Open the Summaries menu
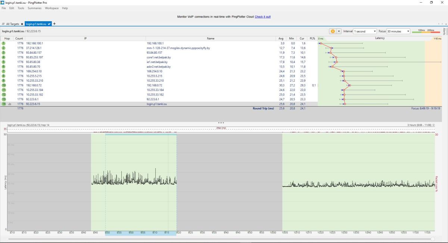This screenshot has width=448, height=243. tap(34, 8)
